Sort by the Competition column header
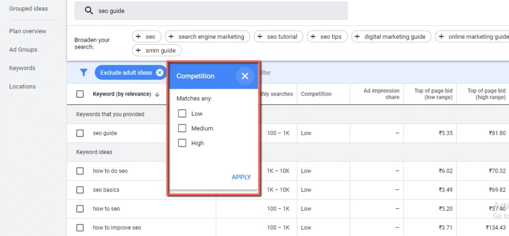The height and width of the screenshot is (236, 509). (316, 94)
